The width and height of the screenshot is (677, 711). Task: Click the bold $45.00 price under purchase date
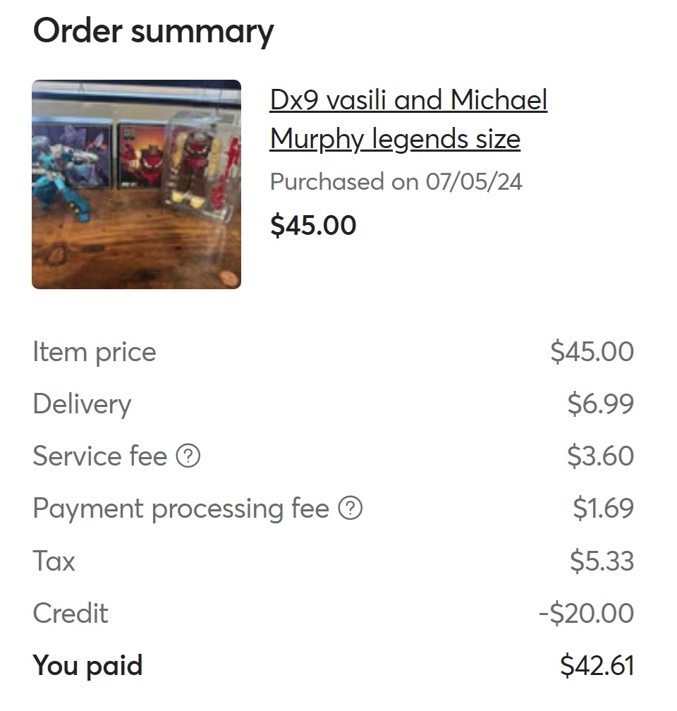(313, 225)
